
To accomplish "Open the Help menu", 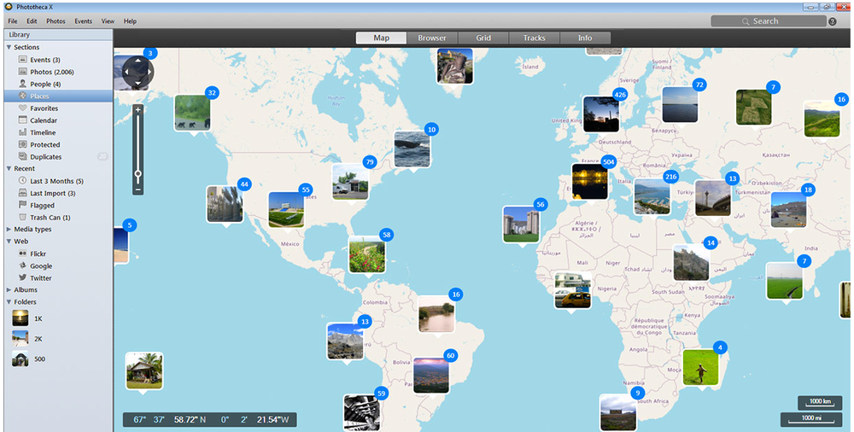I will pos(130,21).
